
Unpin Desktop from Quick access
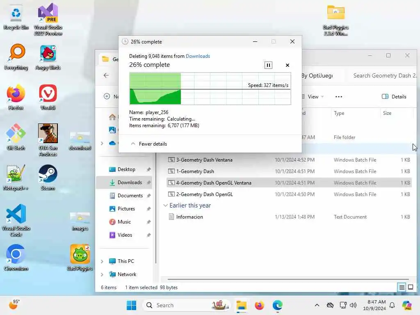click(148, 169)
